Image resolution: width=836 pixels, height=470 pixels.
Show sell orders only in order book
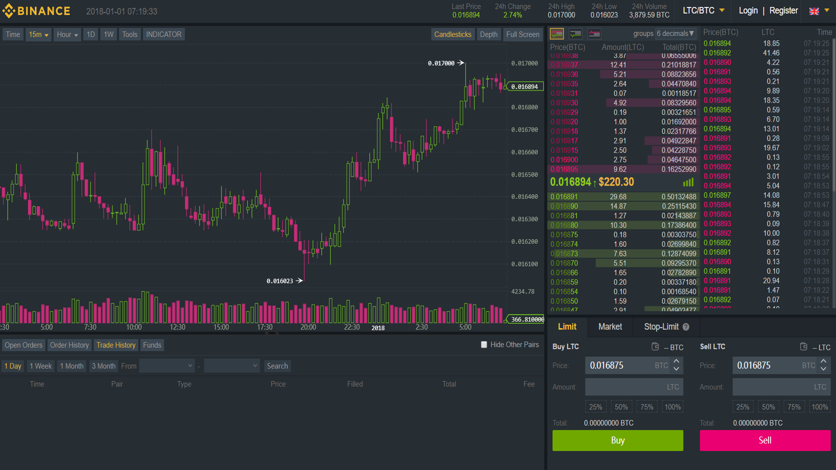pyautogui.click(x=594, y=34)
